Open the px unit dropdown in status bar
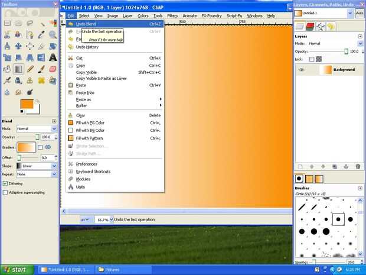Image resolution: width=366 pixels, height=275 pixels. coord(85,219)
